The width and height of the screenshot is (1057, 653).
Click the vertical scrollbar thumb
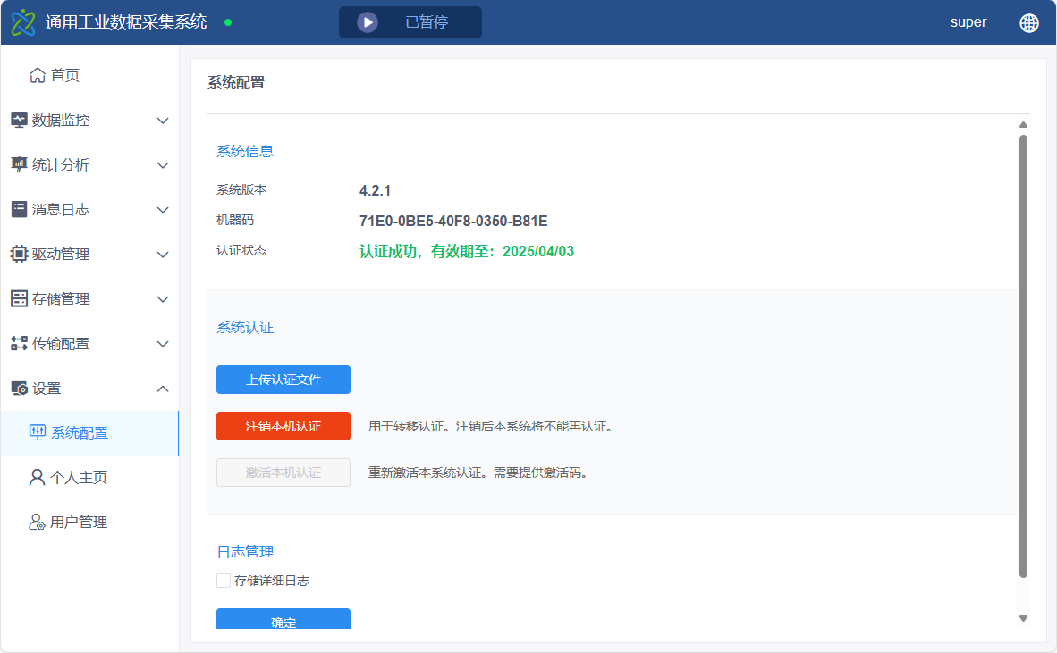tap(1023, 356)
